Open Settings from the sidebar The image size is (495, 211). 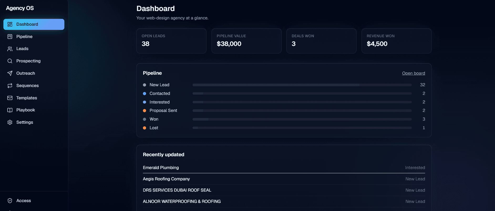click(x=34, y=122)
